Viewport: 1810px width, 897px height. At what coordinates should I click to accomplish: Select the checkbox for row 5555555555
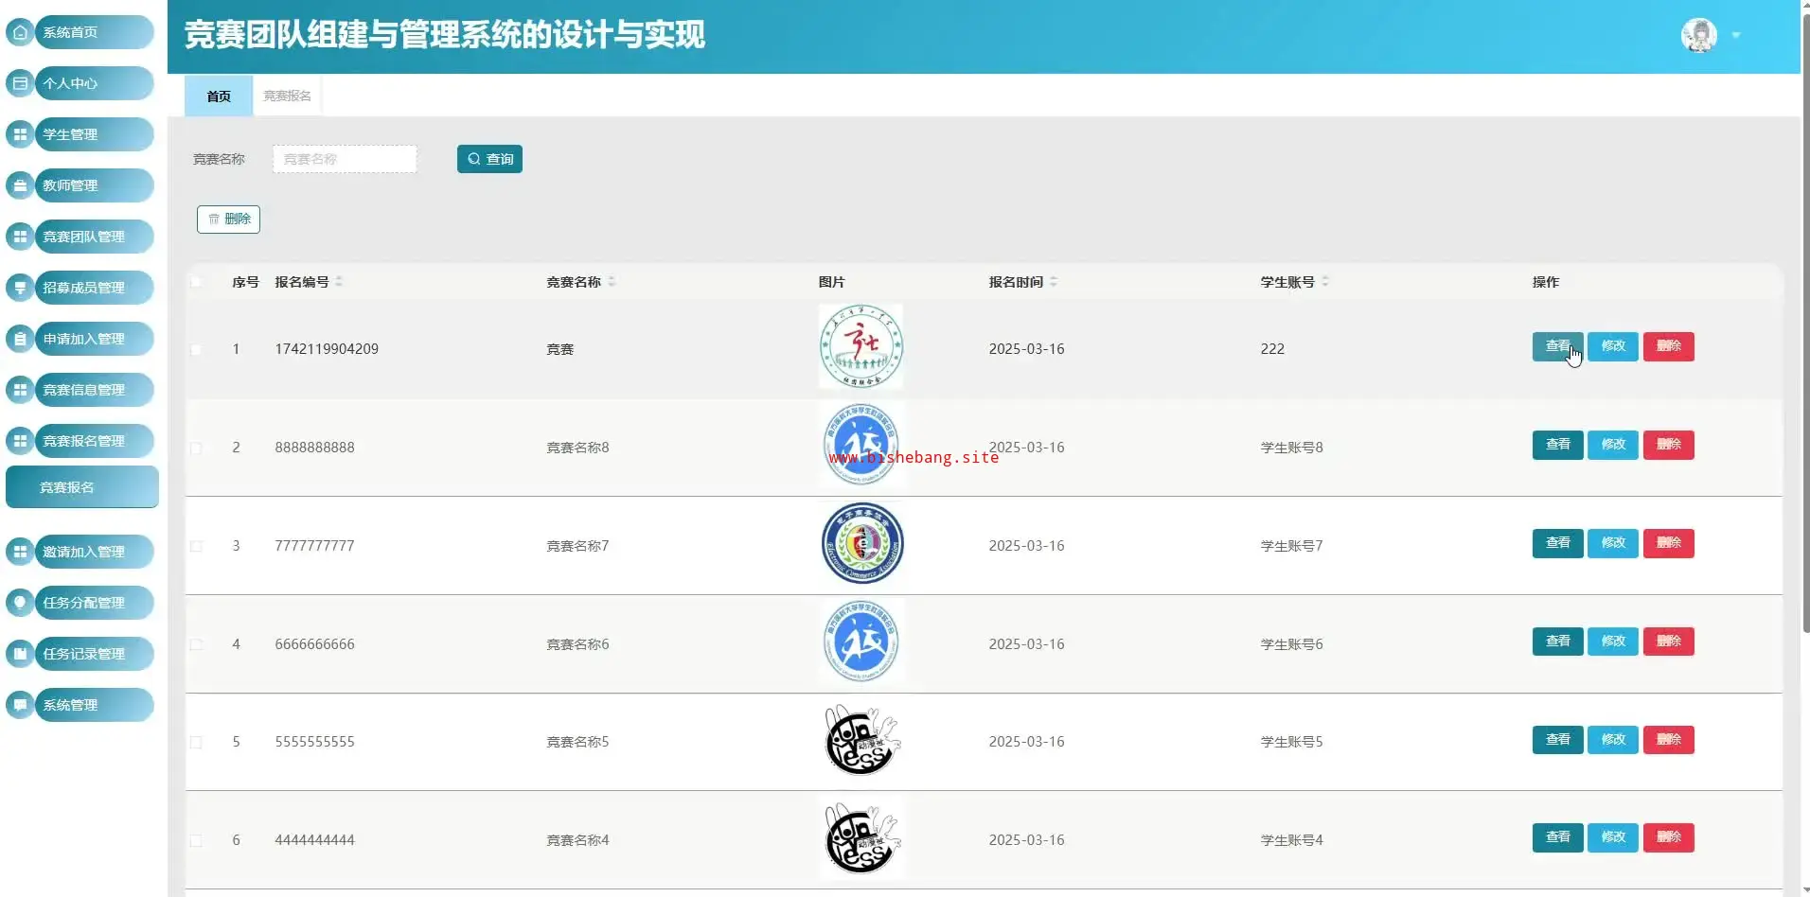click(196, 742)
